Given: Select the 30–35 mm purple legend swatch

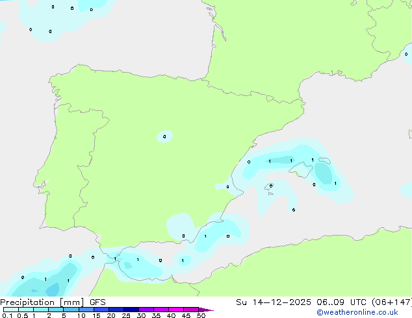Looking at the screenshot, I should [146, 310].
